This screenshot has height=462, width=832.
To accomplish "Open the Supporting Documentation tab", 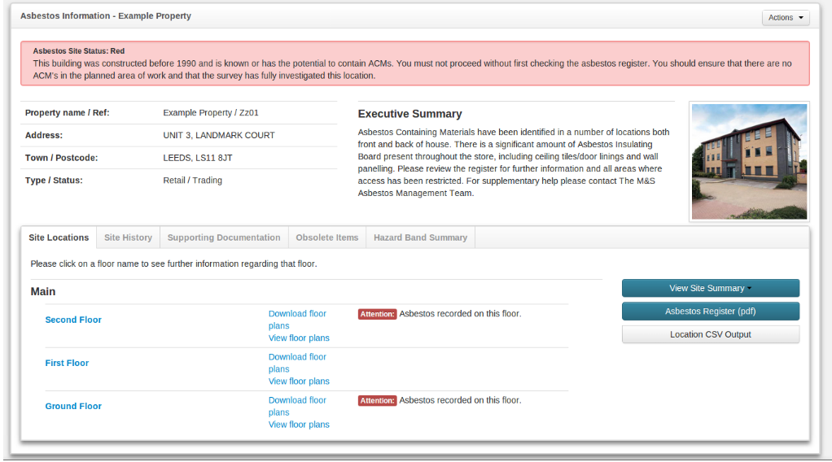I will pos(224,238).
